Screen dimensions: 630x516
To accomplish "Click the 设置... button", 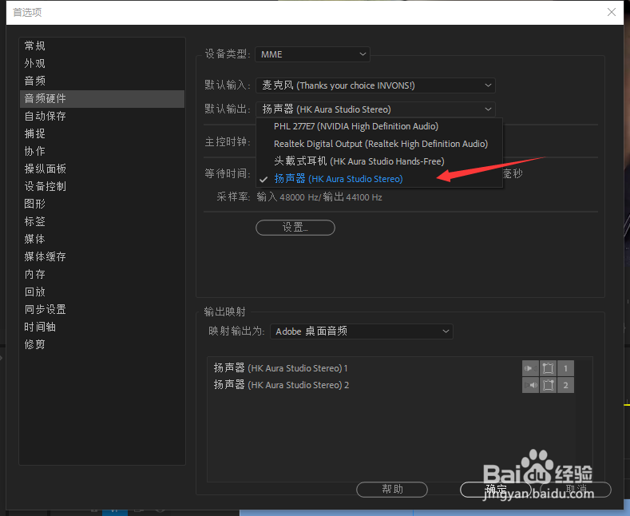I will coord(295,228).
